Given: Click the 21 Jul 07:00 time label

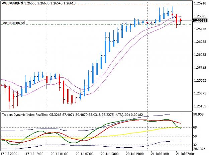Looking at the screenshot, I should [x=185, y=154].
